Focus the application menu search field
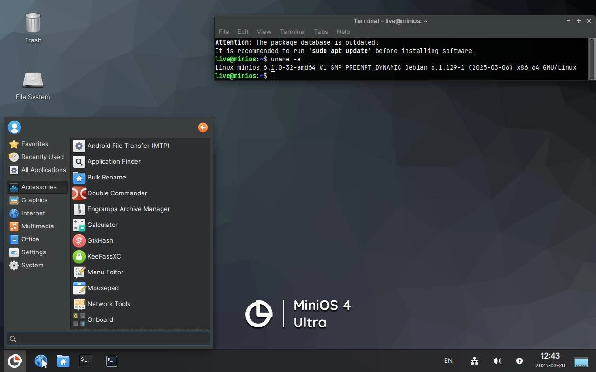 [108, 339]
